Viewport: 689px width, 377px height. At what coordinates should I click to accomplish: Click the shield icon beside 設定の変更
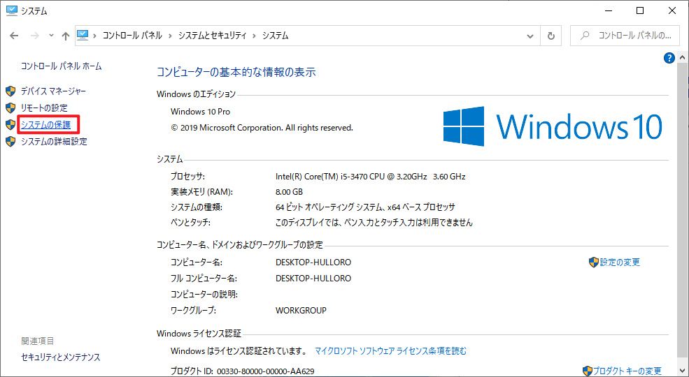click(x=594, y=262)
